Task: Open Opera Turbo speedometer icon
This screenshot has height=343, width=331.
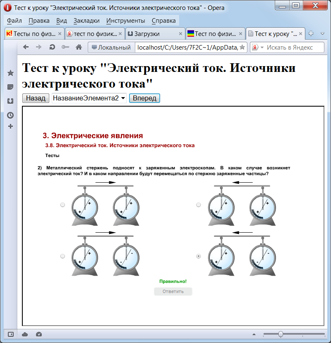Action: (x=39, y=334)
